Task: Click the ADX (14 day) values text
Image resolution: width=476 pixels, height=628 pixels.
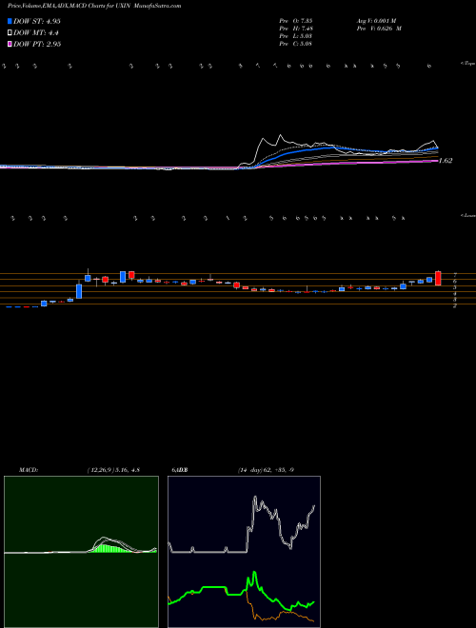Action: click(266, 470)
